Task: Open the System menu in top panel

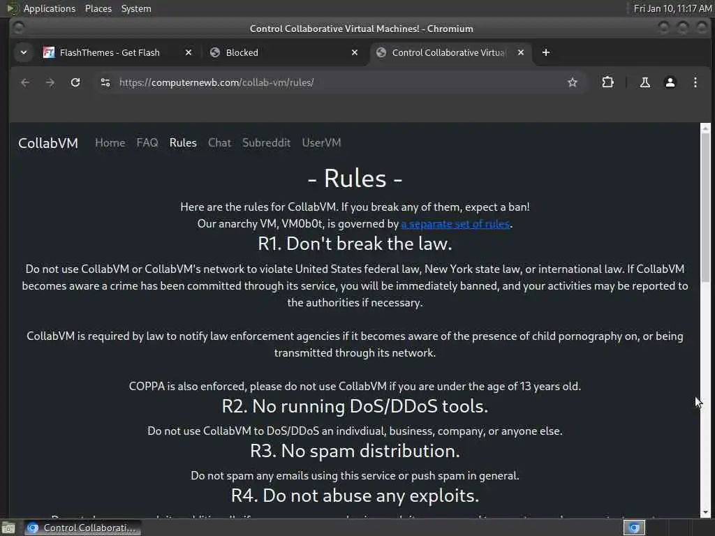Action: [136, 8]
